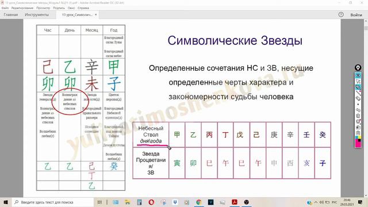Open the Файл menu
The image size is (368, 207).
point(5,8)
